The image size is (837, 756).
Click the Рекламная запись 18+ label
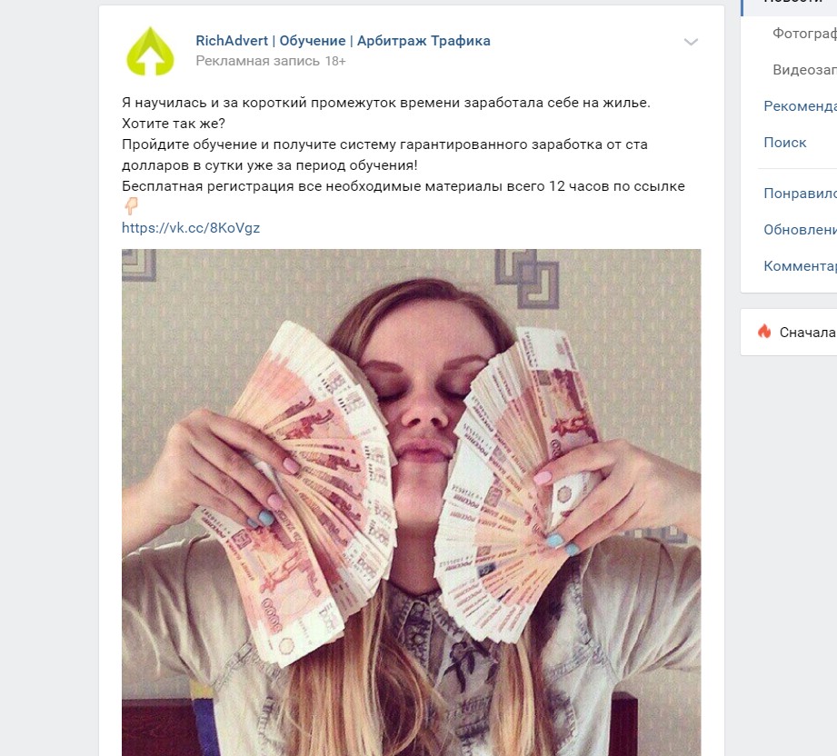point(271,61)
